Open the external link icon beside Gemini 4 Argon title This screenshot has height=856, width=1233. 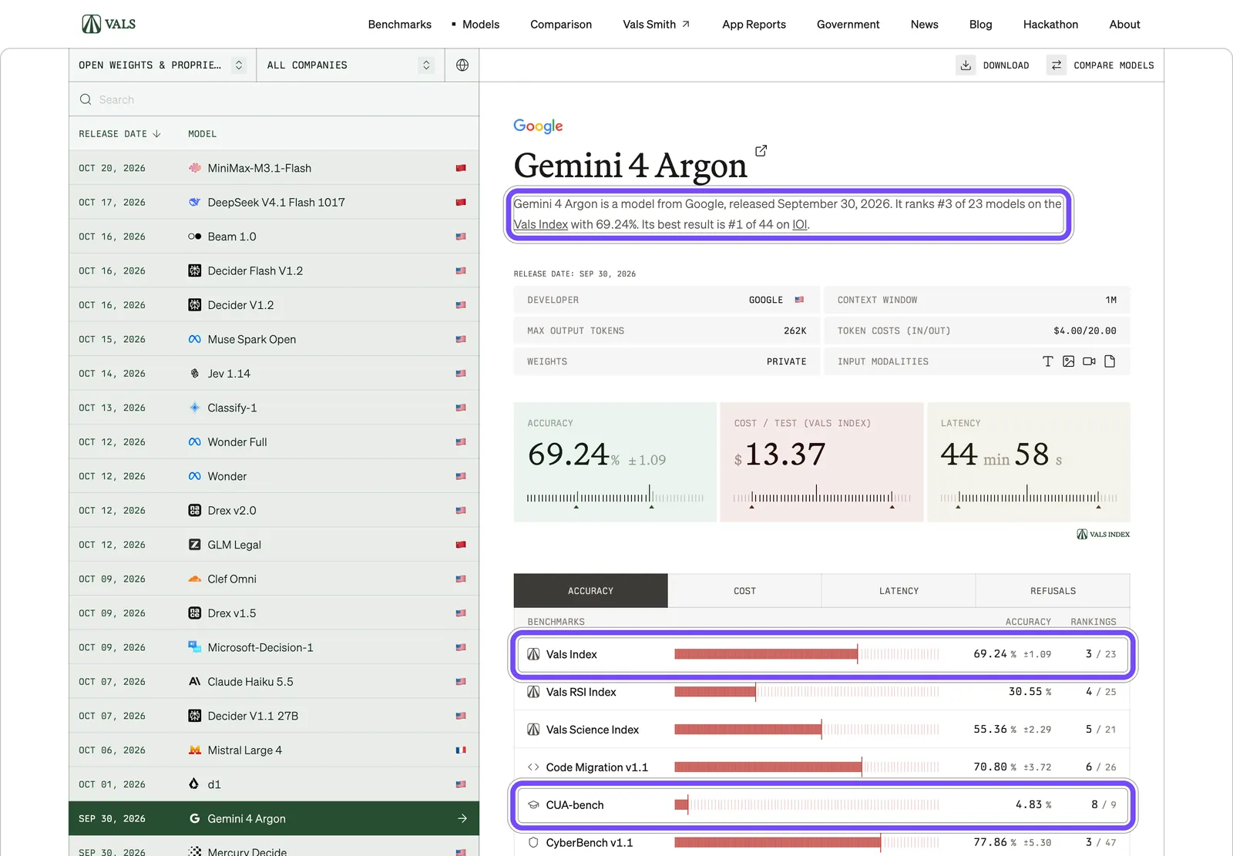click(x=761, y=151)
